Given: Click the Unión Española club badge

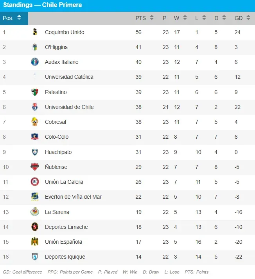Looking at the screenshot, I should [x=35, y=242].
